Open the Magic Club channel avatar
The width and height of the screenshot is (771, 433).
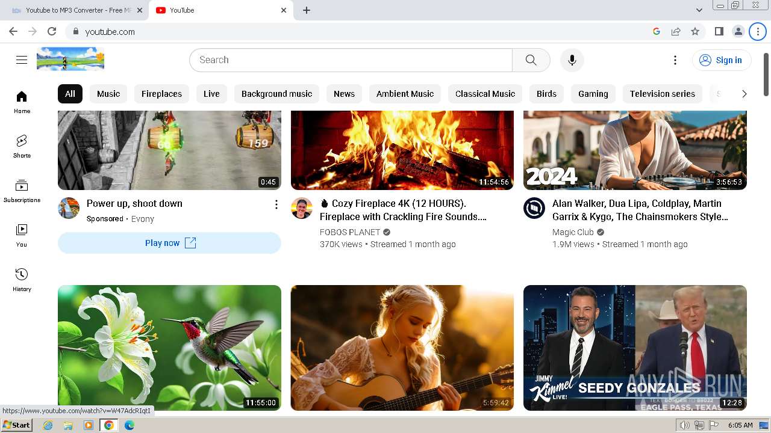(534, 208)
